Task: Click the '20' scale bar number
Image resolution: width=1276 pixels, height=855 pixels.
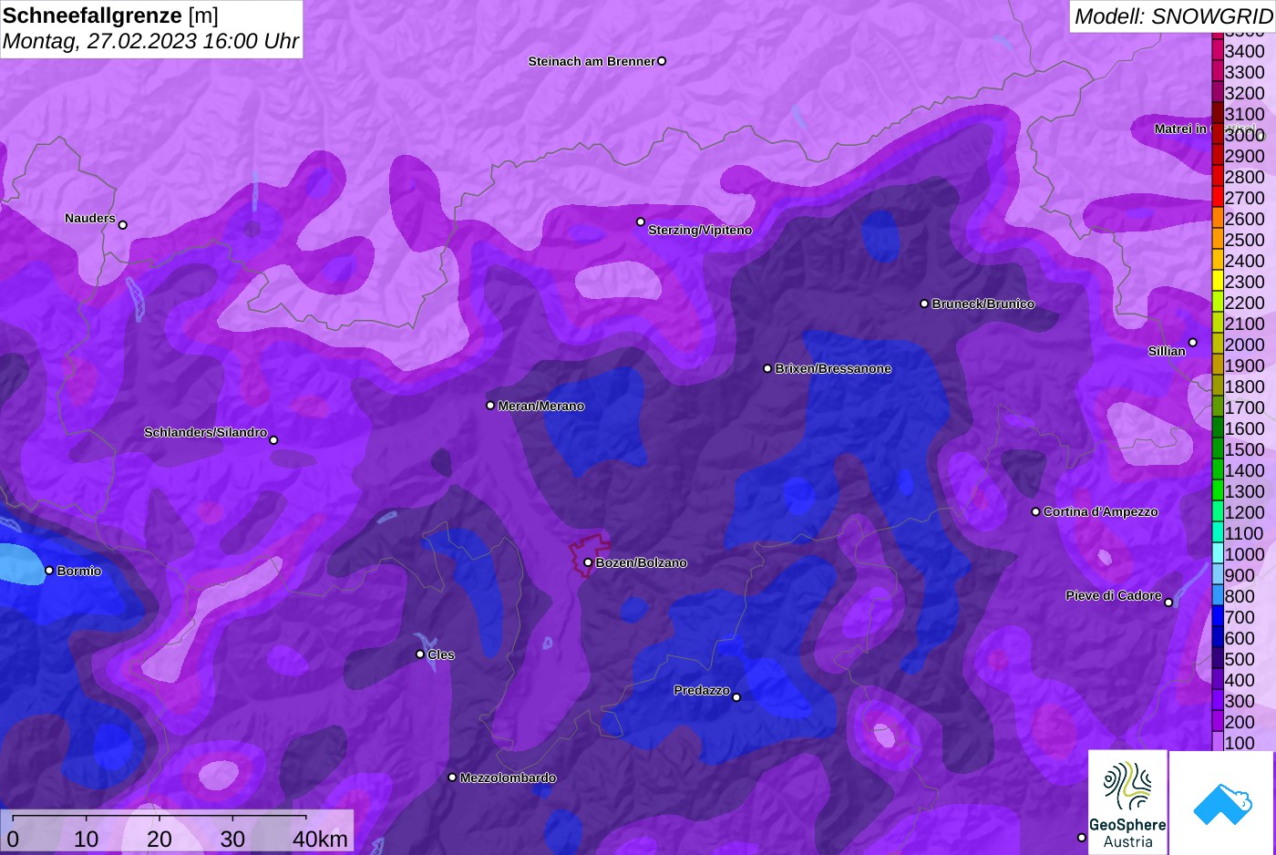Action: point(159,839)
